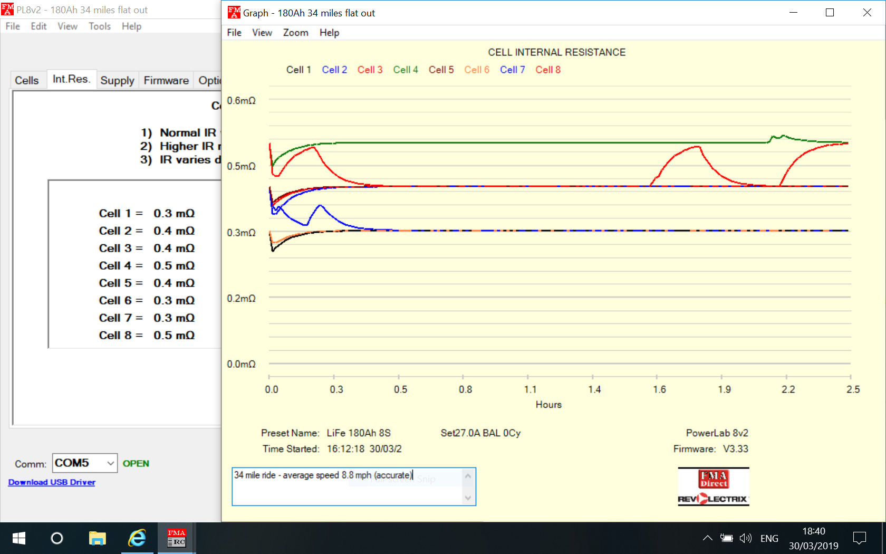The height and width of the screenshot is (554, 886).
Task: Click the Download USB Driver link
Action: (x=52, y=482)
